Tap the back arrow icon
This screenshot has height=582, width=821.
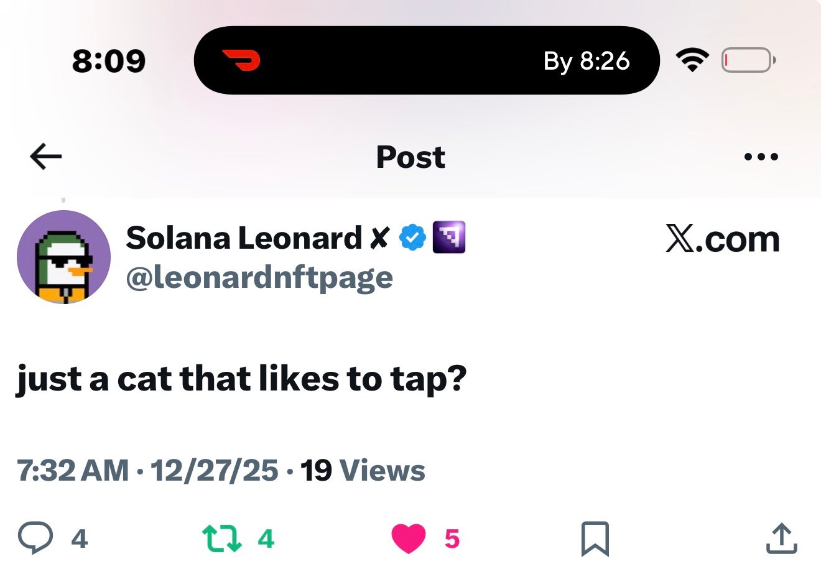coord(46,157)
